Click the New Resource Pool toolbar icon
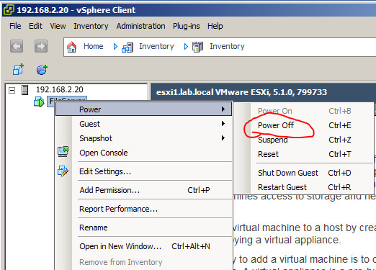 point(42,70)
